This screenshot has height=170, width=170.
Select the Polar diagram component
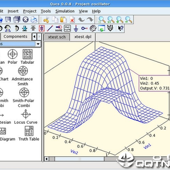13,57
